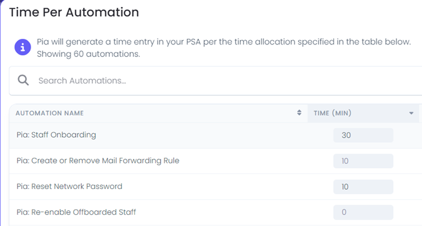Click the magnifying glass search icon

pyautogui.click(x=23, y=80)
